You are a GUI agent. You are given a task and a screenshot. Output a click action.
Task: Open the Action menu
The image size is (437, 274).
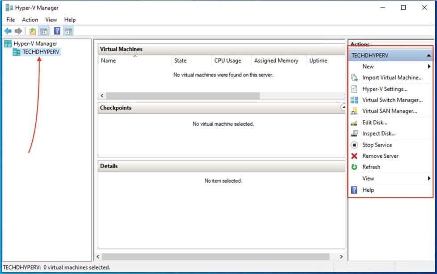point(30,20)
